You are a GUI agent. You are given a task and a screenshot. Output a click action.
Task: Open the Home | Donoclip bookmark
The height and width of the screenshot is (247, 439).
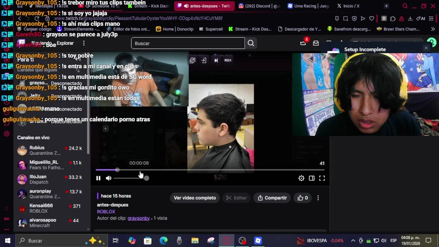tap(175, 29)
